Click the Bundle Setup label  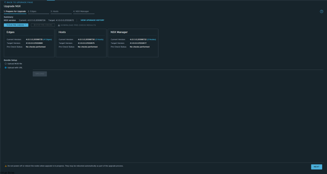click(x=11, y=60)
